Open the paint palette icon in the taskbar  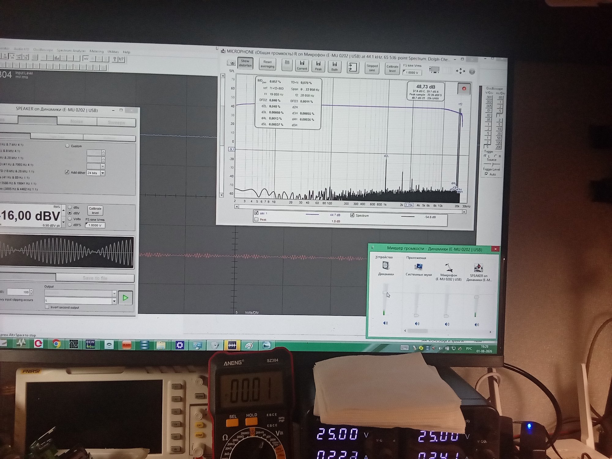pos(249,345)
